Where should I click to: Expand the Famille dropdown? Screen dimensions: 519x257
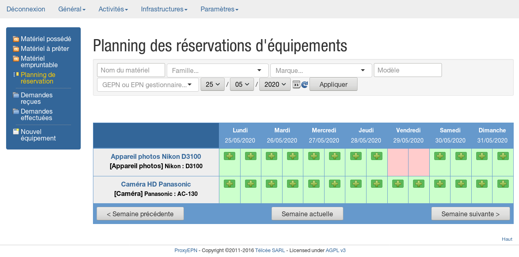(217, 70)
